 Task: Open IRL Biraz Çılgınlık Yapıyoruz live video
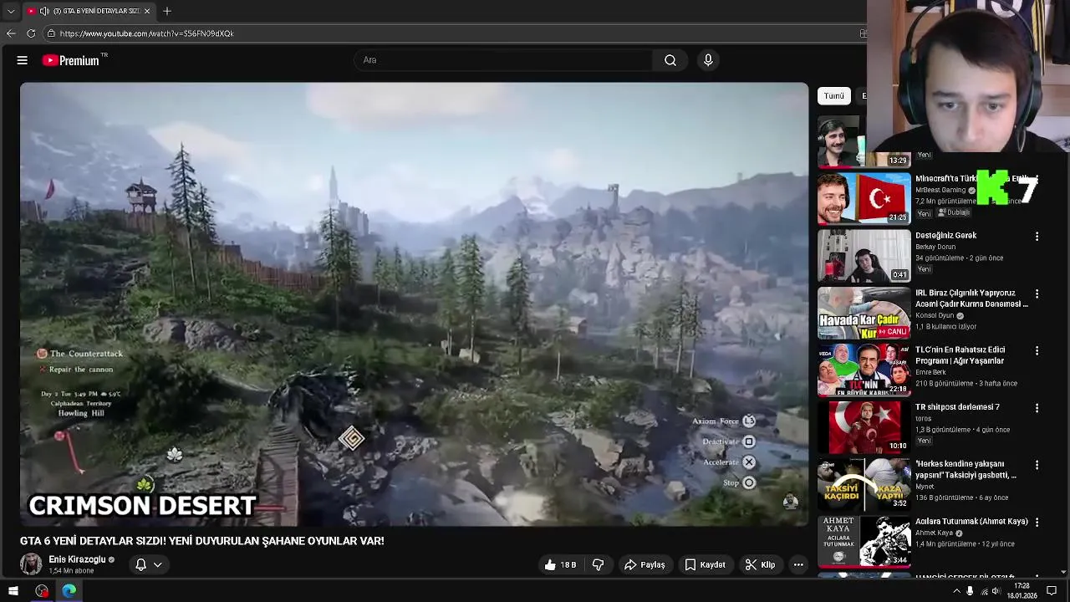971,298
